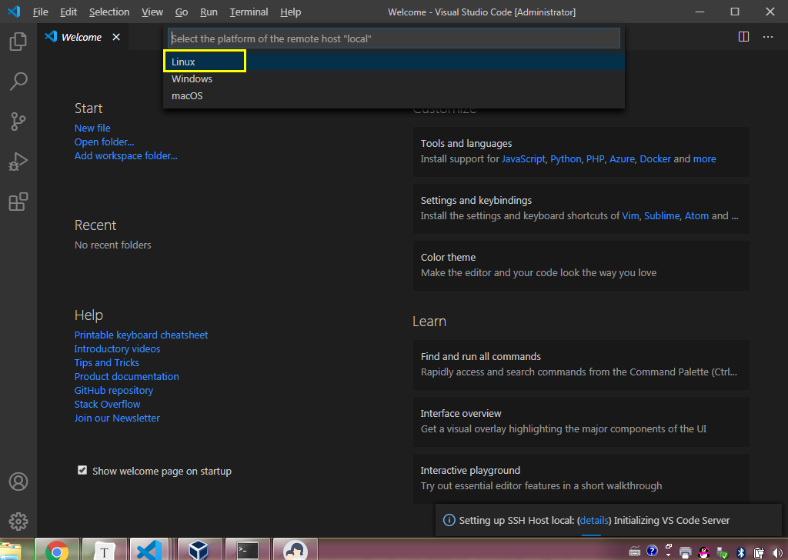Image resolution: width=788 pixels, height=560 pixels.
Task: Select macOS as the remote host platform
Action: coord(189,95)
